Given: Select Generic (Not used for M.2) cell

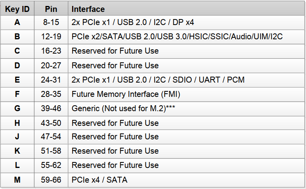Looking at the screenshot, I should click(123, 109).
